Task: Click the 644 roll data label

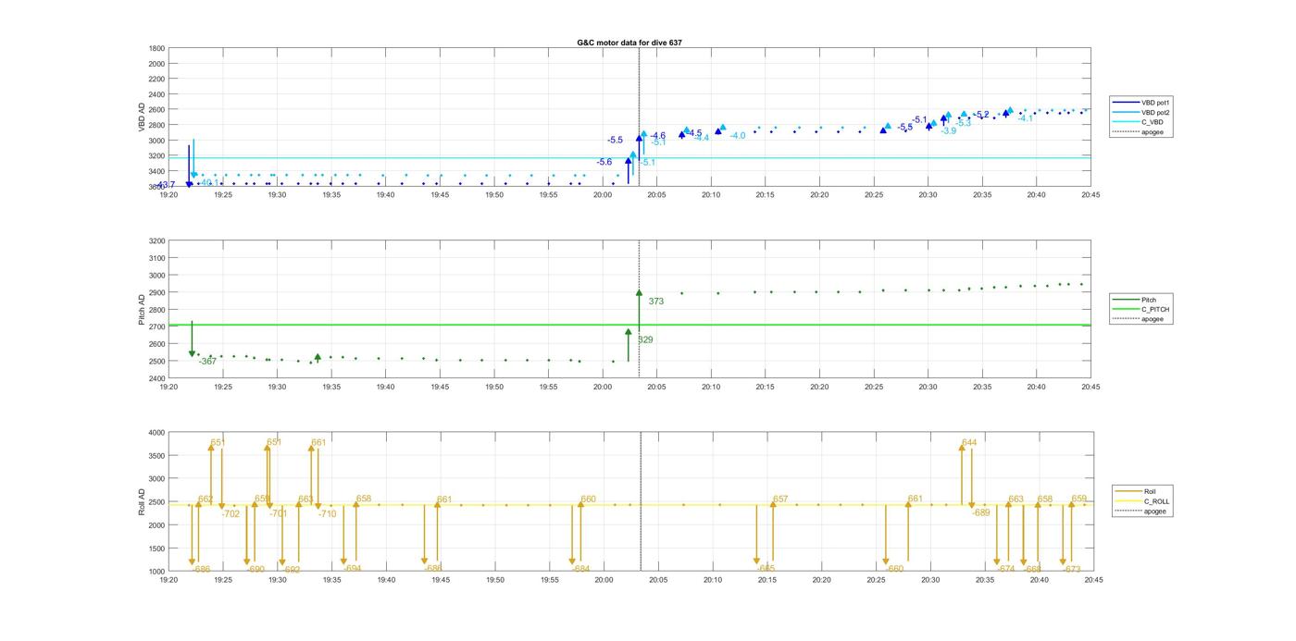Action: (969, 443)
